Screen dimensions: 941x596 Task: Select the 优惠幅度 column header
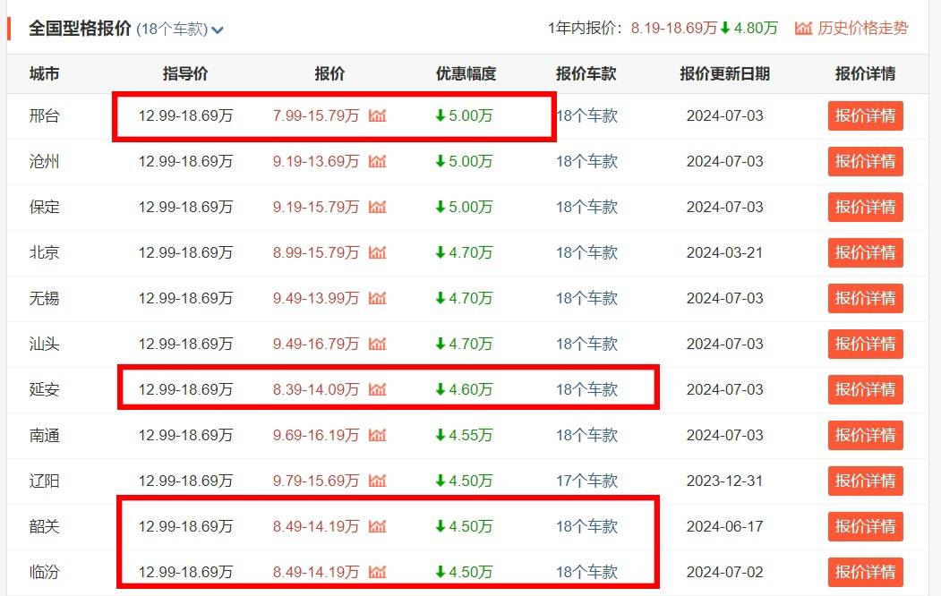tap(465, 73)
